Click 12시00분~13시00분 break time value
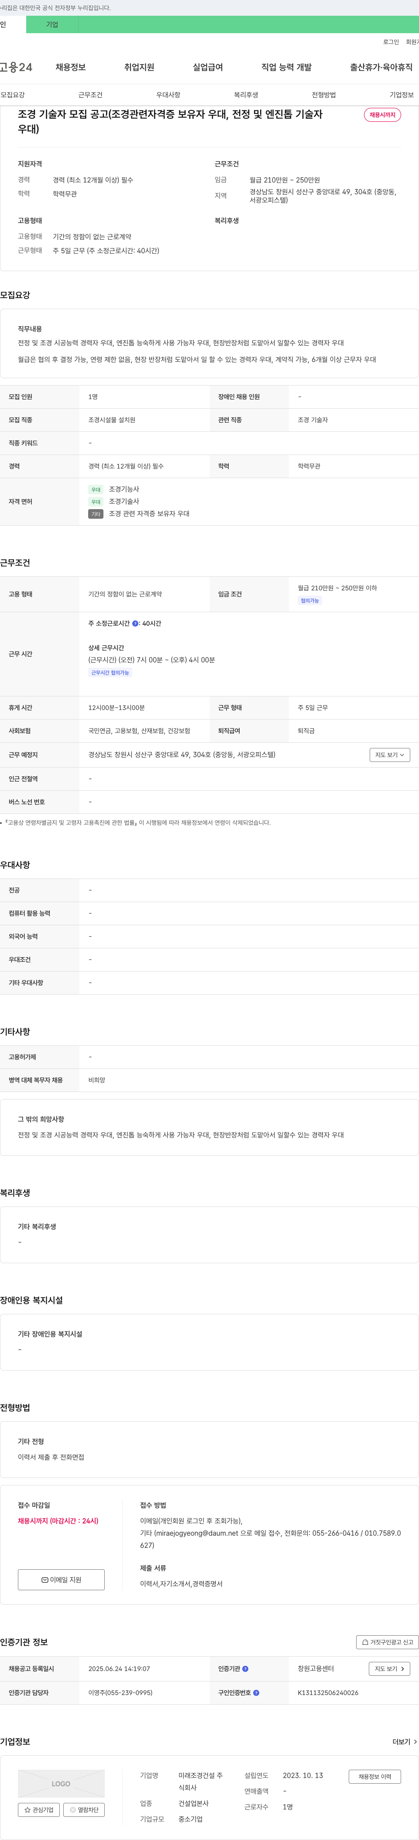The width and height of the screenshot is (419, 1840). pos(117,708)
